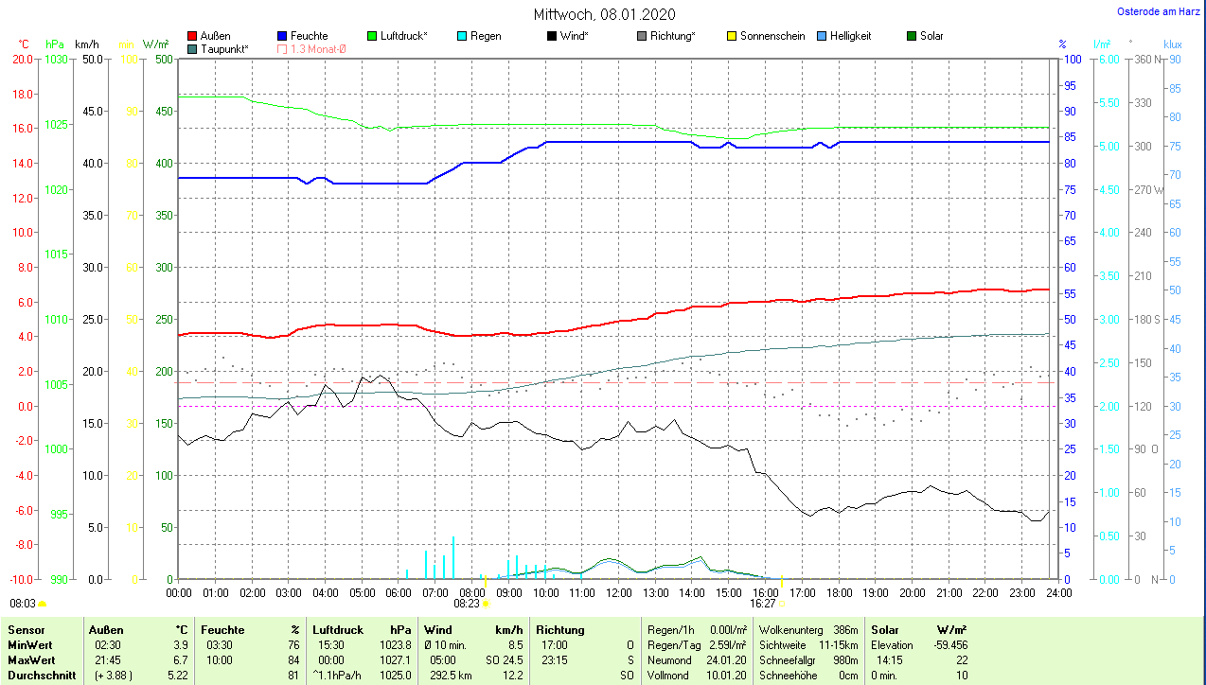The width and height of the screenshot is (1206, 685).
Task: Click the yellow Sonnenschein legend square
Action: click(732, 36)
